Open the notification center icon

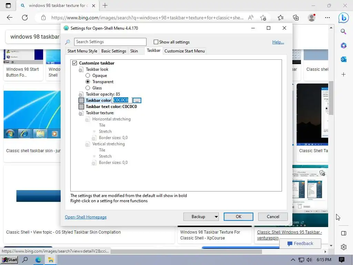pos(342,259)
